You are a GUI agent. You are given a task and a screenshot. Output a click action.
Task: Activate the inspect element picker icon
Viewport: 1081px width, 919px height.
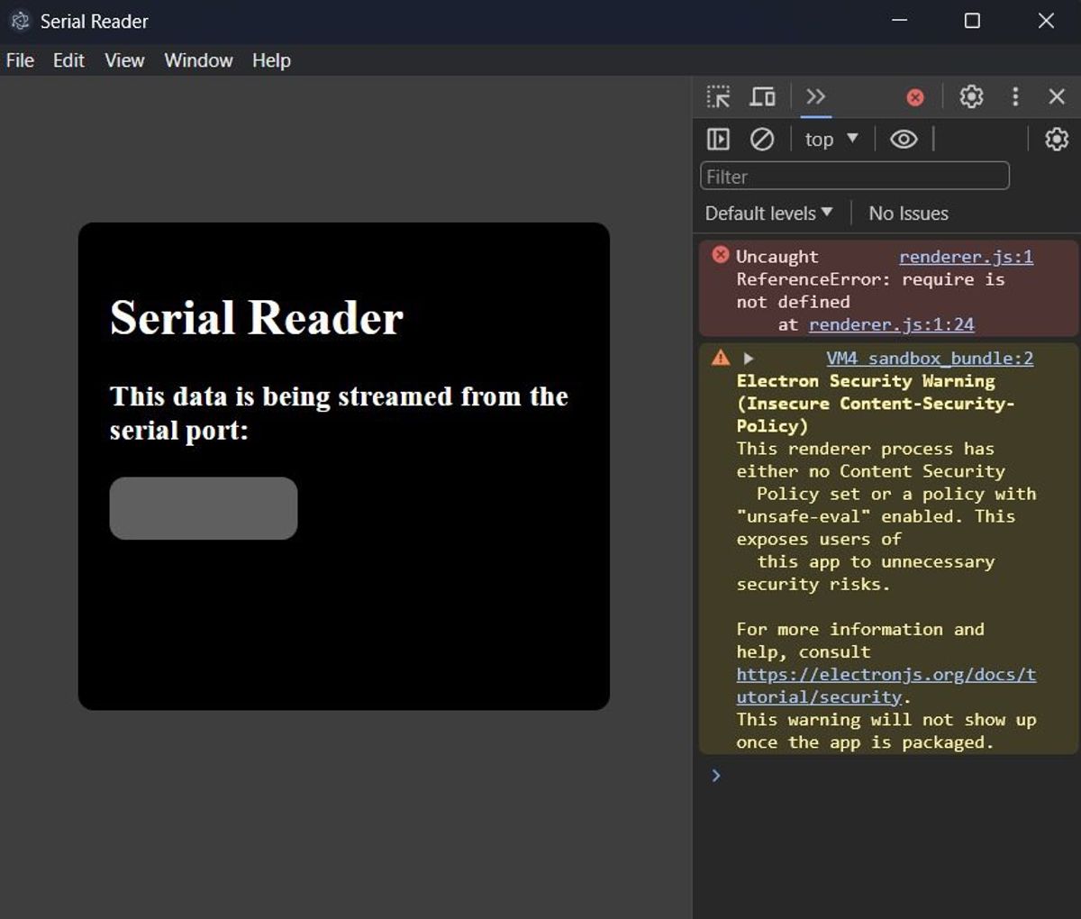718,96
